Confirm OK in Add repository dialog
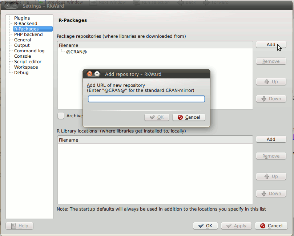Viewport: 294px width, 236px height. 157,117
